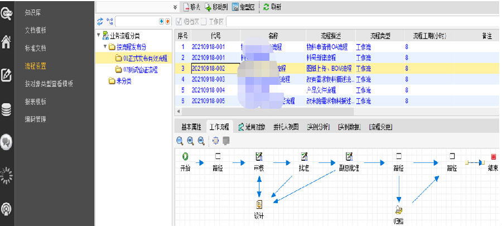Image resolution: width=502 pixels, height=226 pixels.
Task: Select the 设计 design node
Action: [259, 210]
